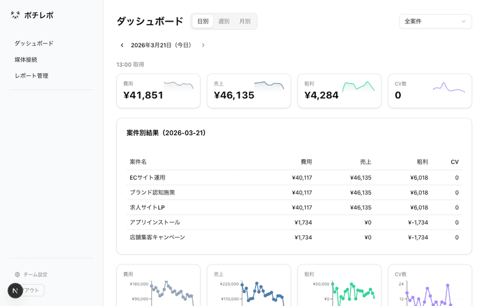Switch to the 月別 monthly tab
The image size is (485, 306).
(245, 21)
